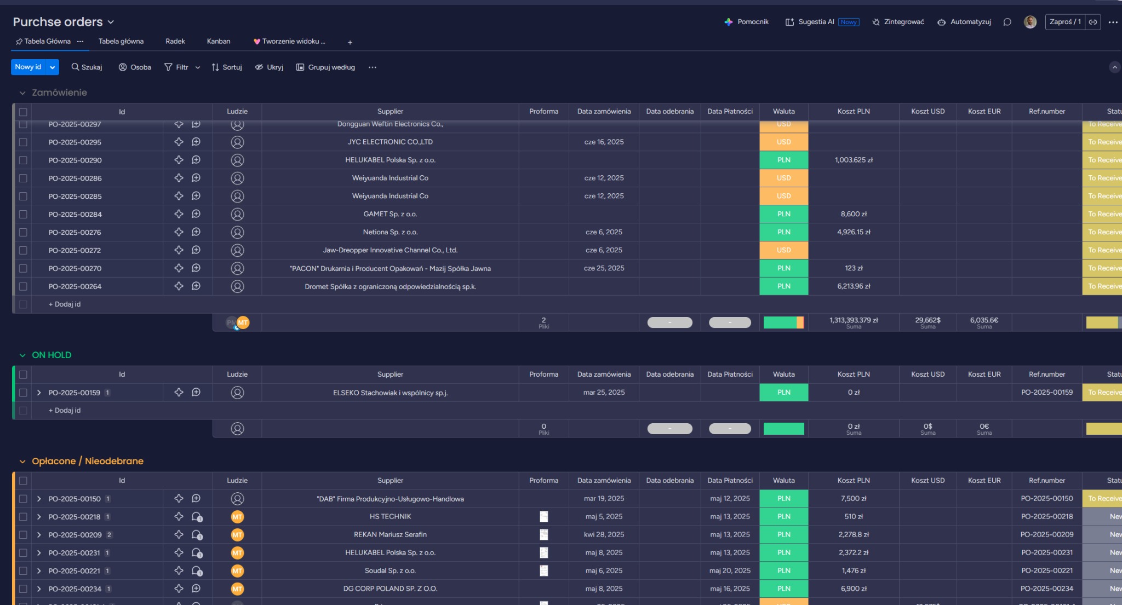Screen dimensions: 1122x605
Task: Click the user avatar in header
Action: coord(1030,22)
